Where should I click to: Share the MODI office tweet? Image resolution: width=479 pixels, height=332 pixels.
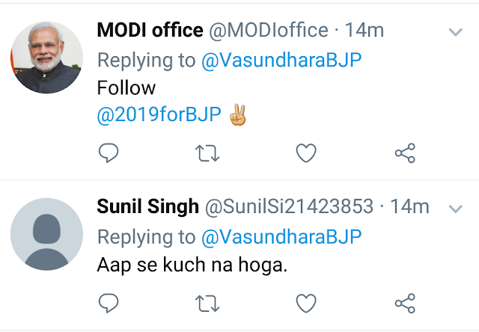pos(405,153)
